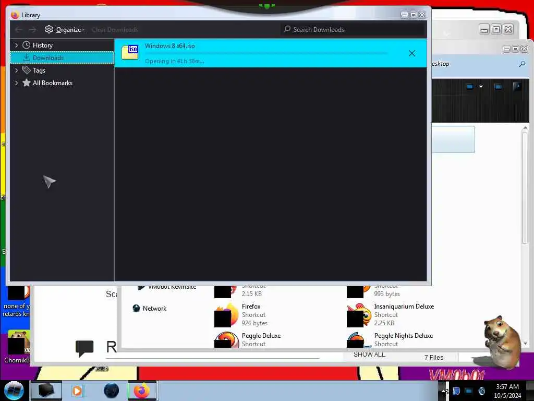Click the Network globe icon
Screen dimensions: 534x401
[x=136, y=308]
